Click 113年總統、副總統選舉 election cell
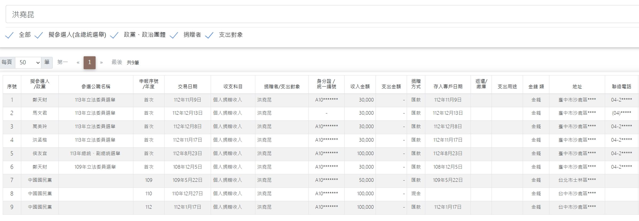This screenshot has width=639, height=221. (x=95, y=154)
